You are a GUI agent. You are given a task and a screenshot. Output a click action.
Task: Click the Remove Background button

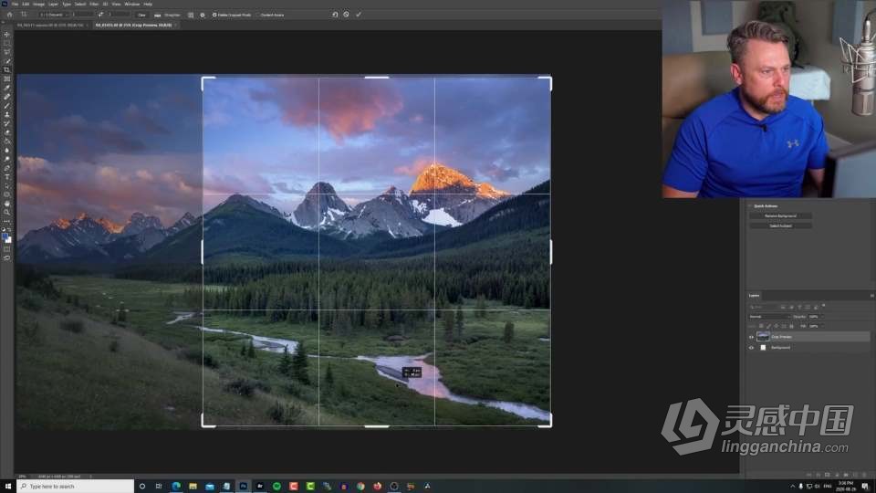coord(780,215)
